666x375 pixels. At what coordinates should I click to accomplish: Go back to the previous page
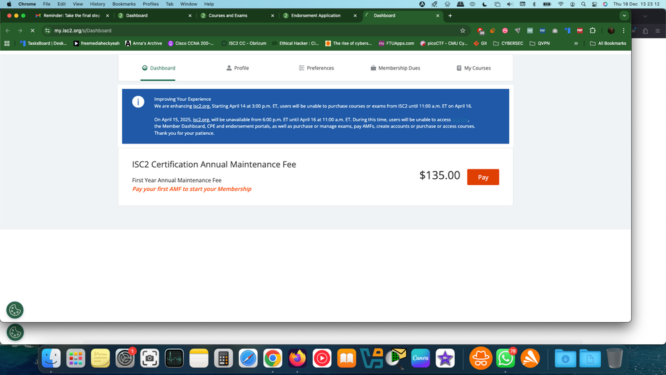(x=7, y=31)
